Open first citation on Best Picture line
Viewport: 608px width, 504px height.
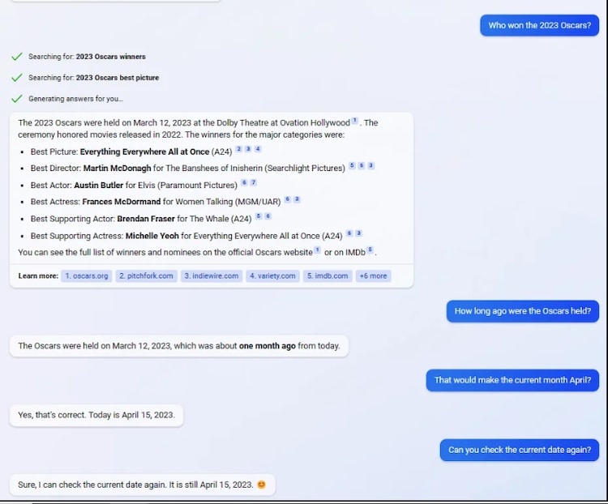[238, 149]
